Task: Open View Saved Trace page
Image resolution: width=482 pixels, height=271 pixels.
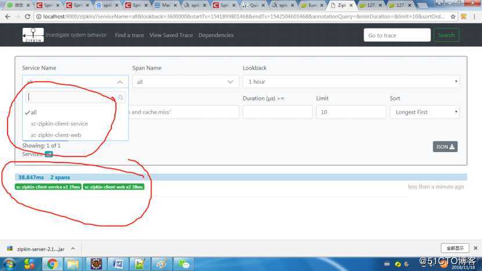Action: [x=171, y=35]
